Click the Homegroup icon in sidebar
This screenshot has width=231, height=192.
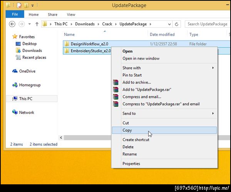tap(15, 85)
